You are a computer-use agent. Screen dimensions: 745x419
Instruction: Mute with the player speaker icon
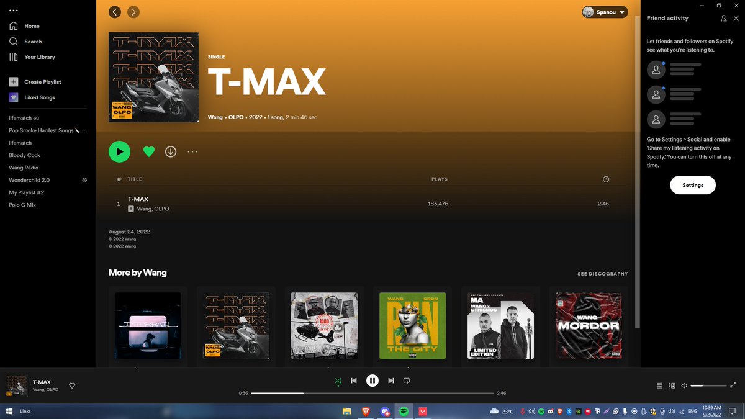[x=684, y=385]
